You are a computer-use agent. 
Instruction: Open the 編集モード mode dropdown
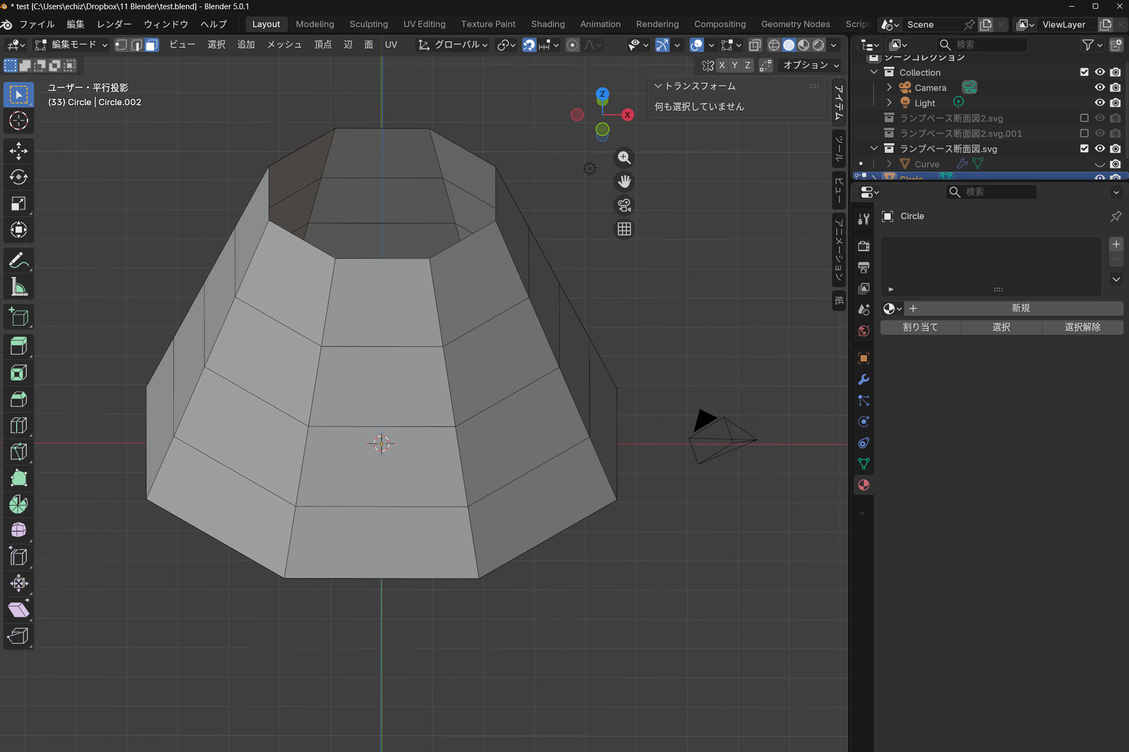[x=71, y=45]
